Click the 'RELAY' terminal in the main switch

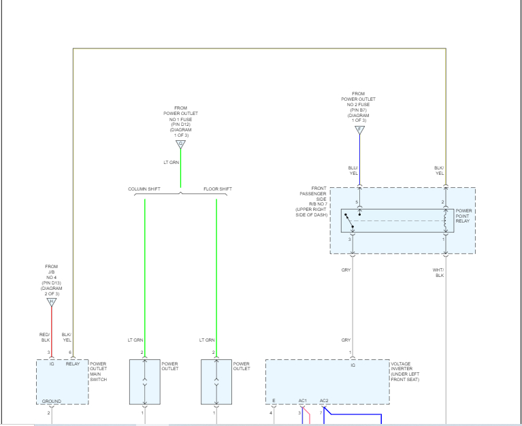(x=73, y=364)
